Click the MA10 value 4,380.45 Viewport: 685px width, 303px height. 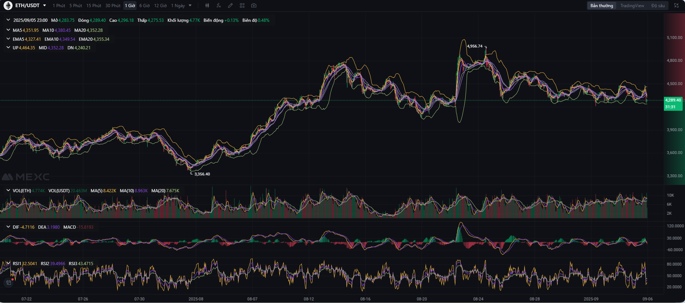point(62,30)
